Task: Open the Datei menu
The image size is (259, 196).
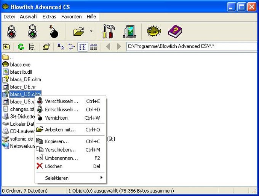Action: coord(9,17)
